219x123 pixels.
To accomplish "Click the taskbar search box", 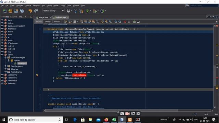I will coord(35,120).
